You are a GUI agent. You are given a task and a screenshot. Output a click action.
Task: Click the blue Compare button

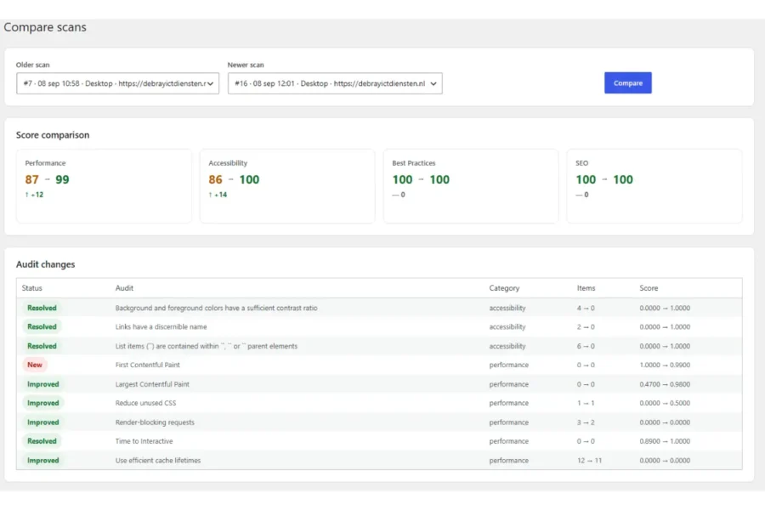pos(627,83)
